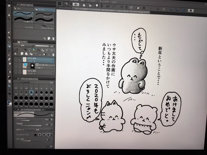Screen dimensions: 207x155
Task: Click the Scale/Rotate transform icon
Action: pos(144,8)
